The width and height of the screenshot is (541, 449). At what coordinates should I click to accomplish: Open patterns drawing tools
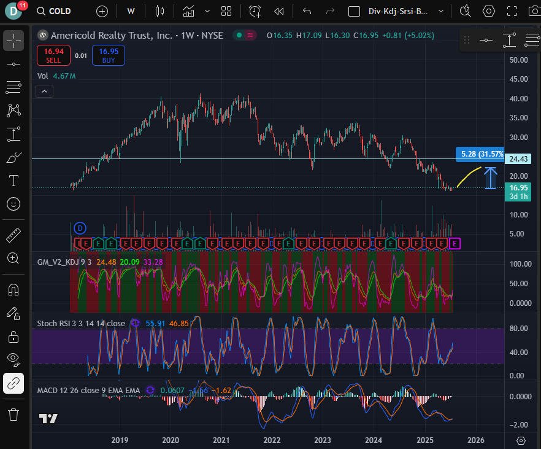[13, 110]
